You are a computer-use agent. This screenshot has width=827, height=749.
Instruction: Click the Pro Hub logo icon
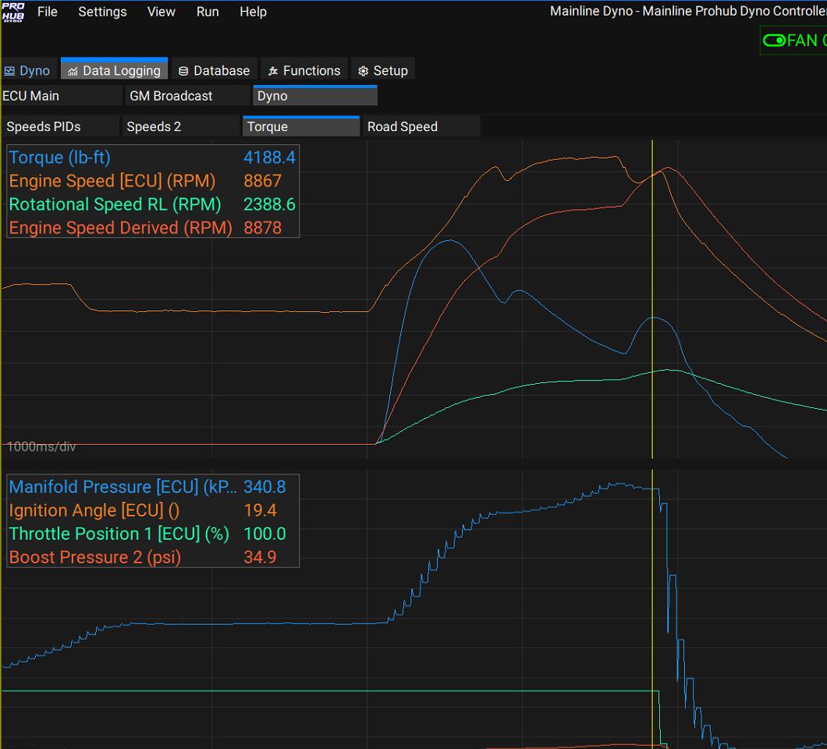[x=13, y=12]
